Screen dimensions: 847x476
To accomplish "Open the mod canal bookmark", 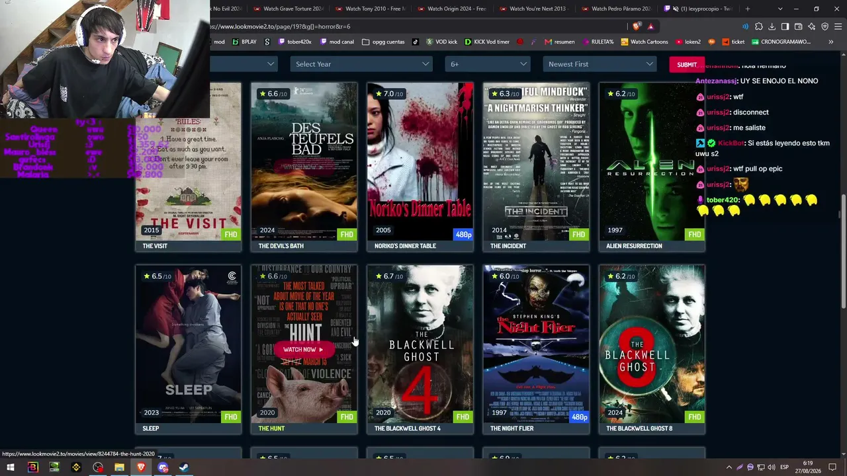I will (x=337, y=42).
